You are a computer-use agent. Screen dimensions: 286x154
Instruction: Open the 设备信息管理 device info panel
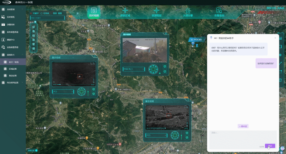coord(34,38)
